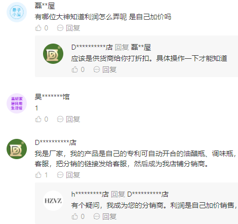
Task: Open the 昊*******馆 username
Action: 52,97
